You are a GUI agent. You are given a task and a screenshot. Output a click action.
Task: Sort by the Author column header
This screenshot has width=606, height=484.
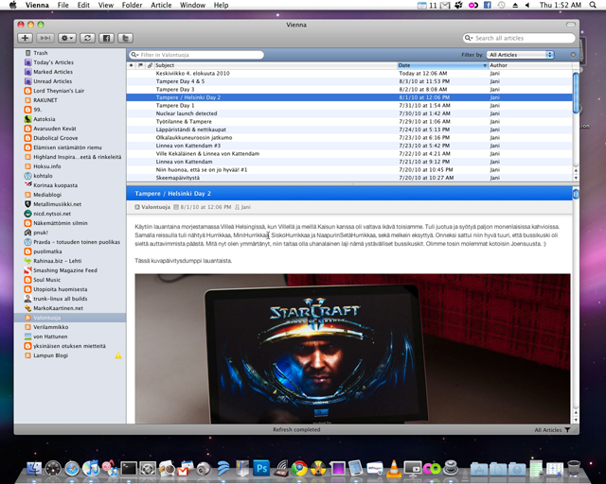coord(530,65)
